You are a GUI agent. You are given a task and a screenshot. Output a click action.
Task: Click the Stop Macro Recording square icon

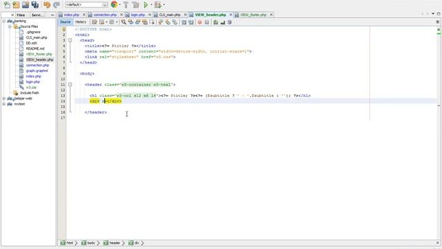coord(206,22)
